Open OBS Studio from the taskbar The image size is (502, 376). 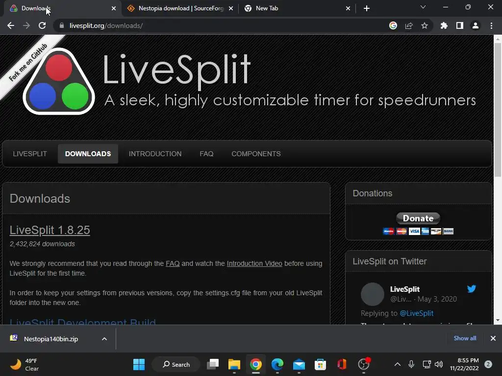364,364
